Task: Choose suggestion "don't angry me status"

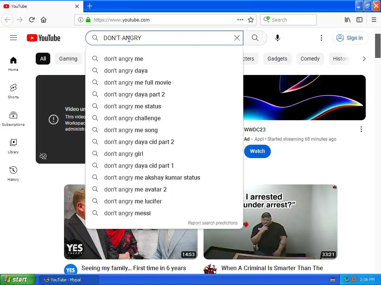Action: pos(164,106)
